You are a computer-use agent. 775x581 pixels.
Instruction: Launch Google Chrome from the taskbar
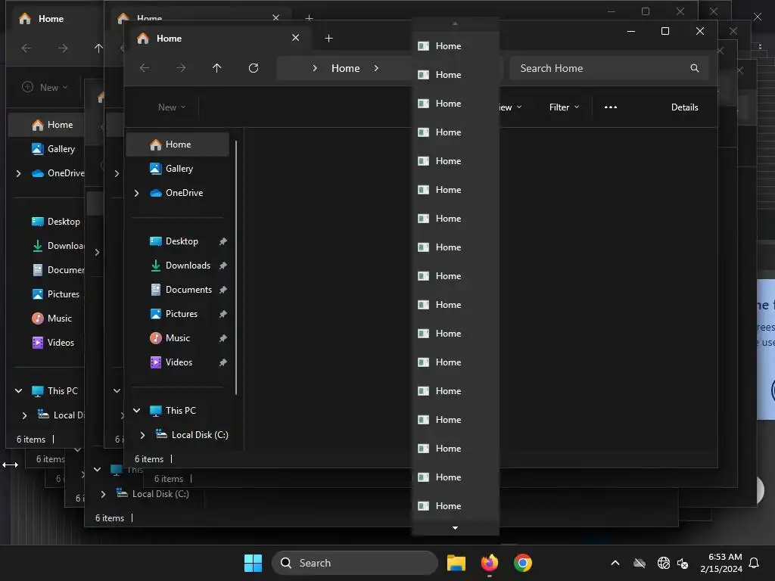coord(523,563)
